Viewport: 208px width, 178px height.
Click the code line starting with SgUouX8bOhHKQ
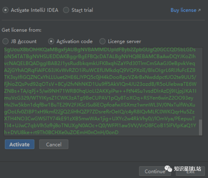pyautogui.click(x=100, y=50)
